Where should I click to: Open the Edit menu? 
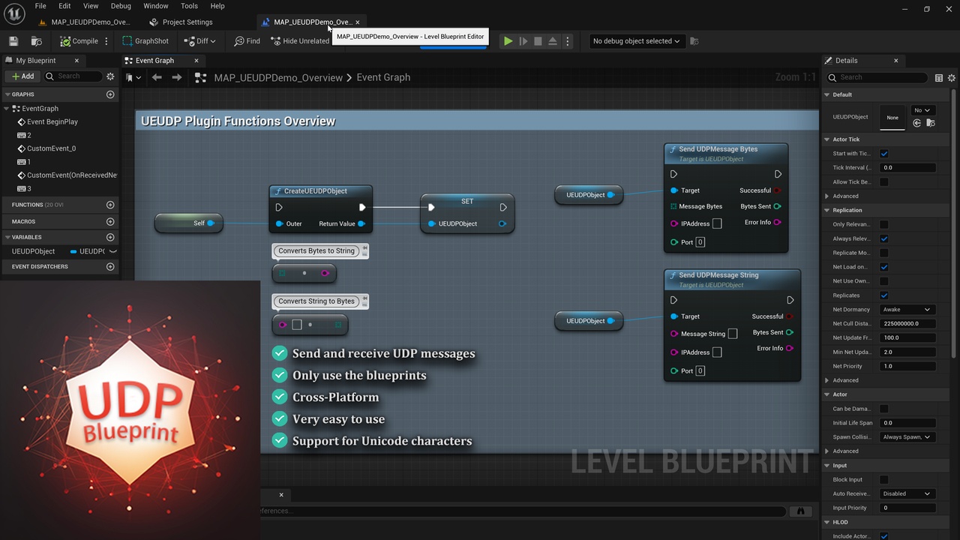coord(64,6)
